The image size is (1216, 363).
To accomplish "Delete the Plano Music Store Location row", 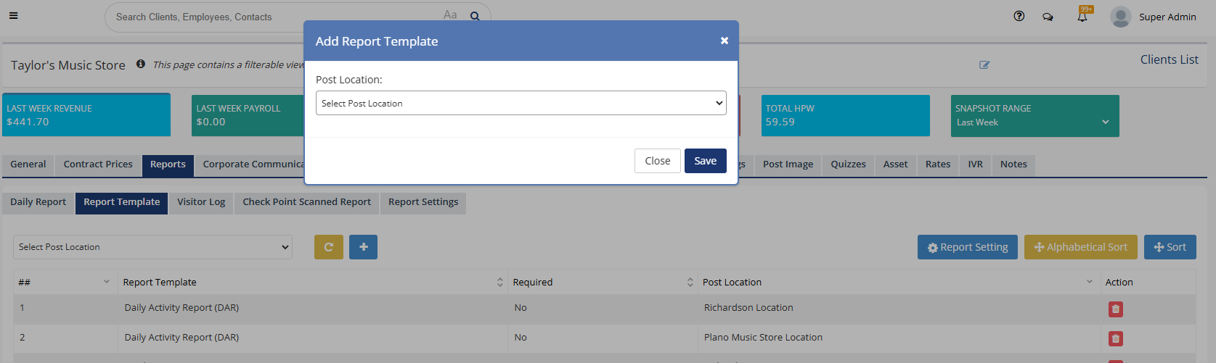I will pos(1115,338).
